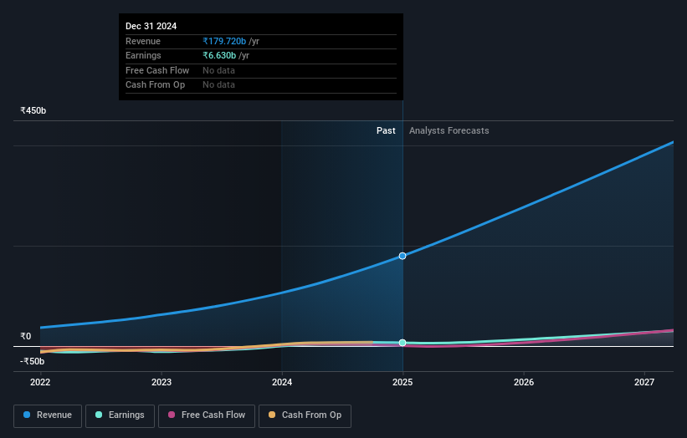Click the 2027 x-axis label
Viewport: 687px width, 438px height.
point(644,382)
